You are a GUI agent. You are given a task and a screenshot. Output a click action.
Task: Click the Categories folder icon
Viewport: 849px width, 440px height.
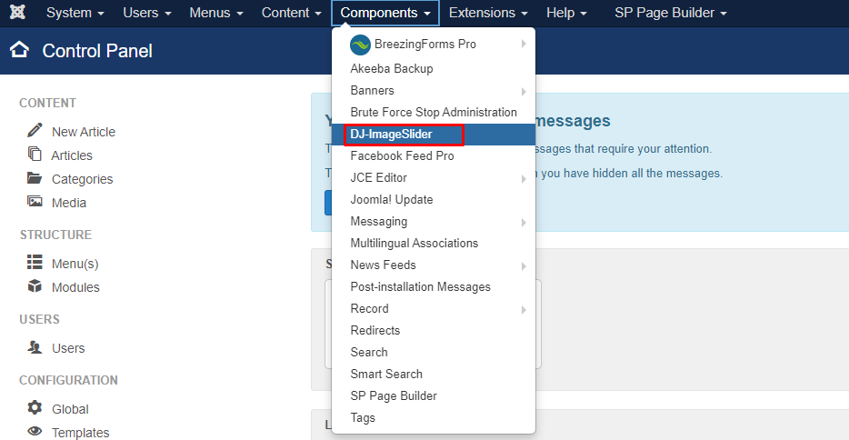pos(35,177)
